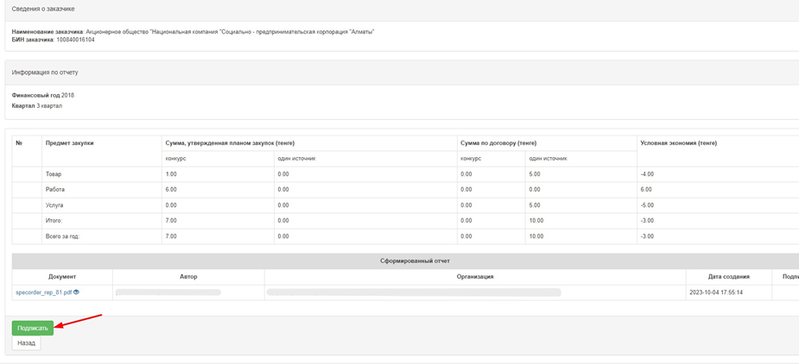This screenshot has height=364, width=799.
Task: Select the Работа row label
Action: (55, 190)
